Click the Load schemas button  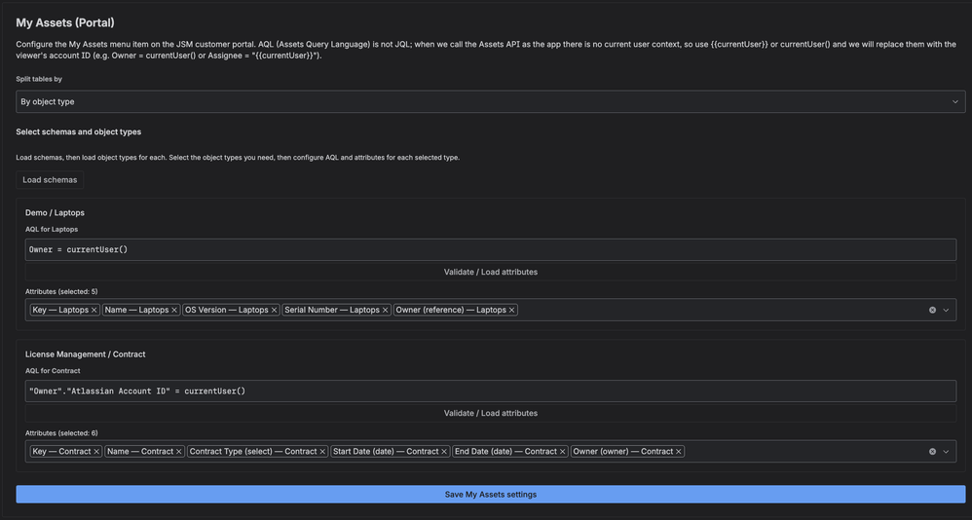[50, 180]
